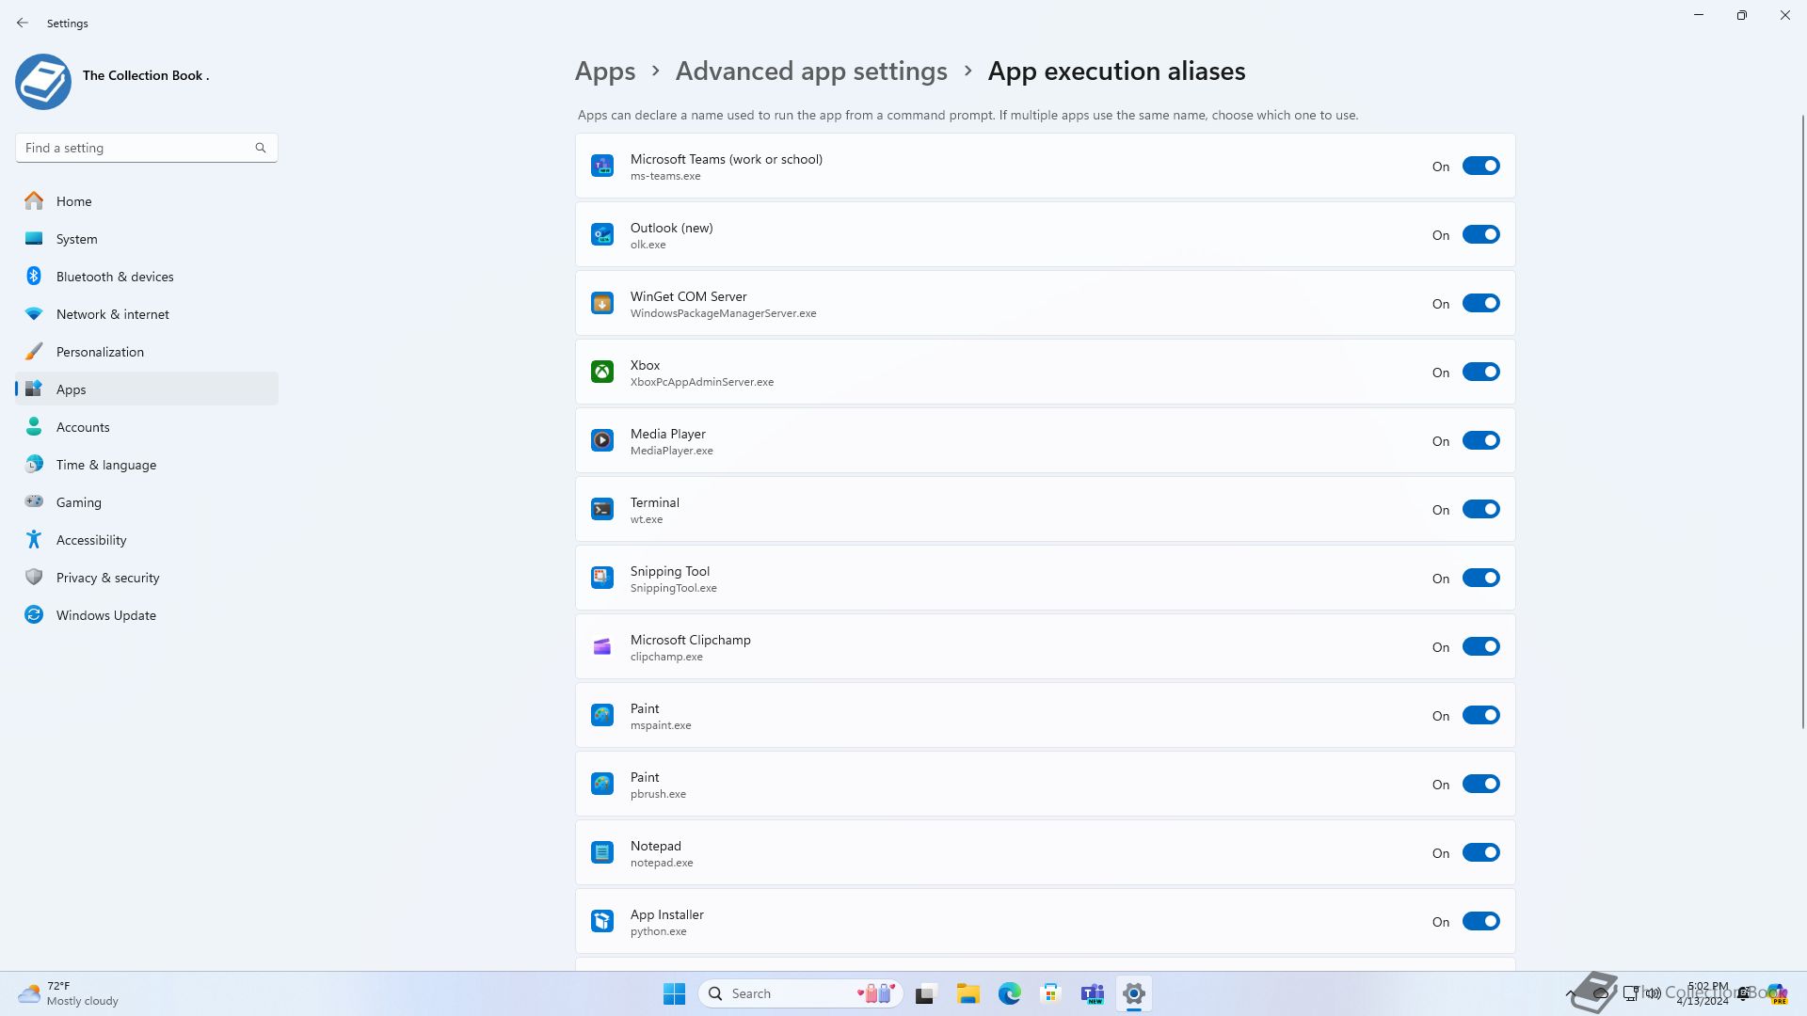The width and height of the screenshot is (1807, 1016).
Task: Click the Paint mspaint.exe icon
Action: (x=602, y=715)
